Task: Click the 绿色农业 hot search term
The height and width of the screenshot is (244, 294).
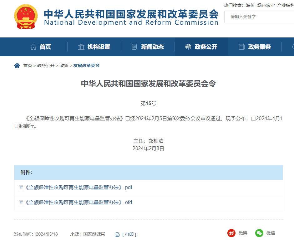Action: (x=266, y=5)
